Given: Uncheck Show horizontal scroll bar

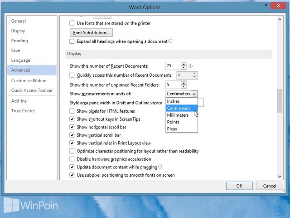Looking at the screenshot, I should 72,127.
